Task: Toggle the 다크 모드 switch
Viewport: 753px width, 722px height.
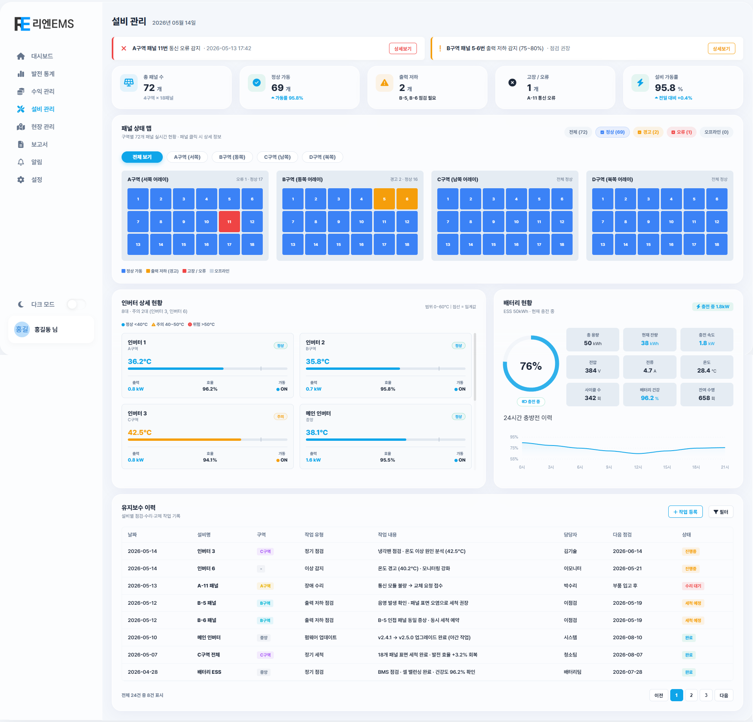Action: (x=76, y=304)
